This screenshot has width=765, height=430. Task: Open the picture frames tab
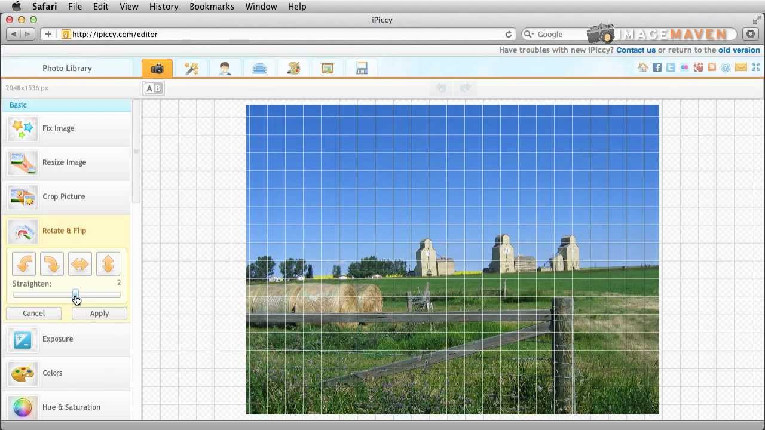(328, 68)
